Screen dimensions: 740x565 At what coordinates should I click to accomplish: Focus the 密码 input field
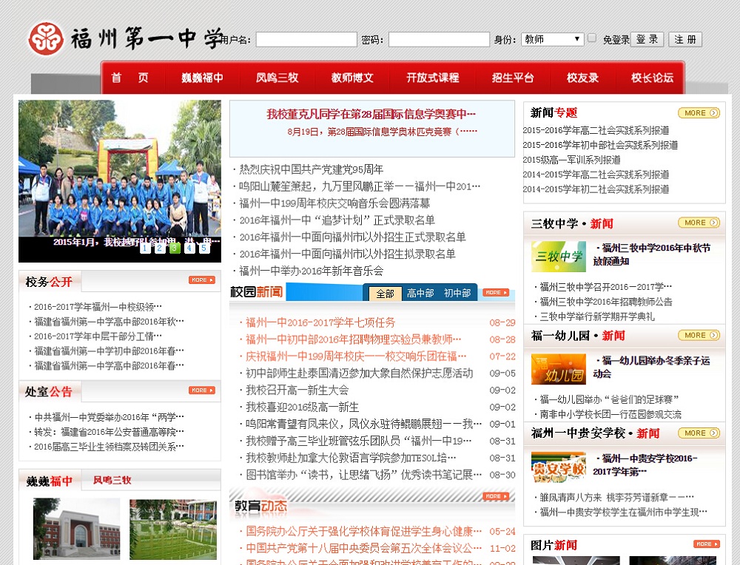pos(439,39)
